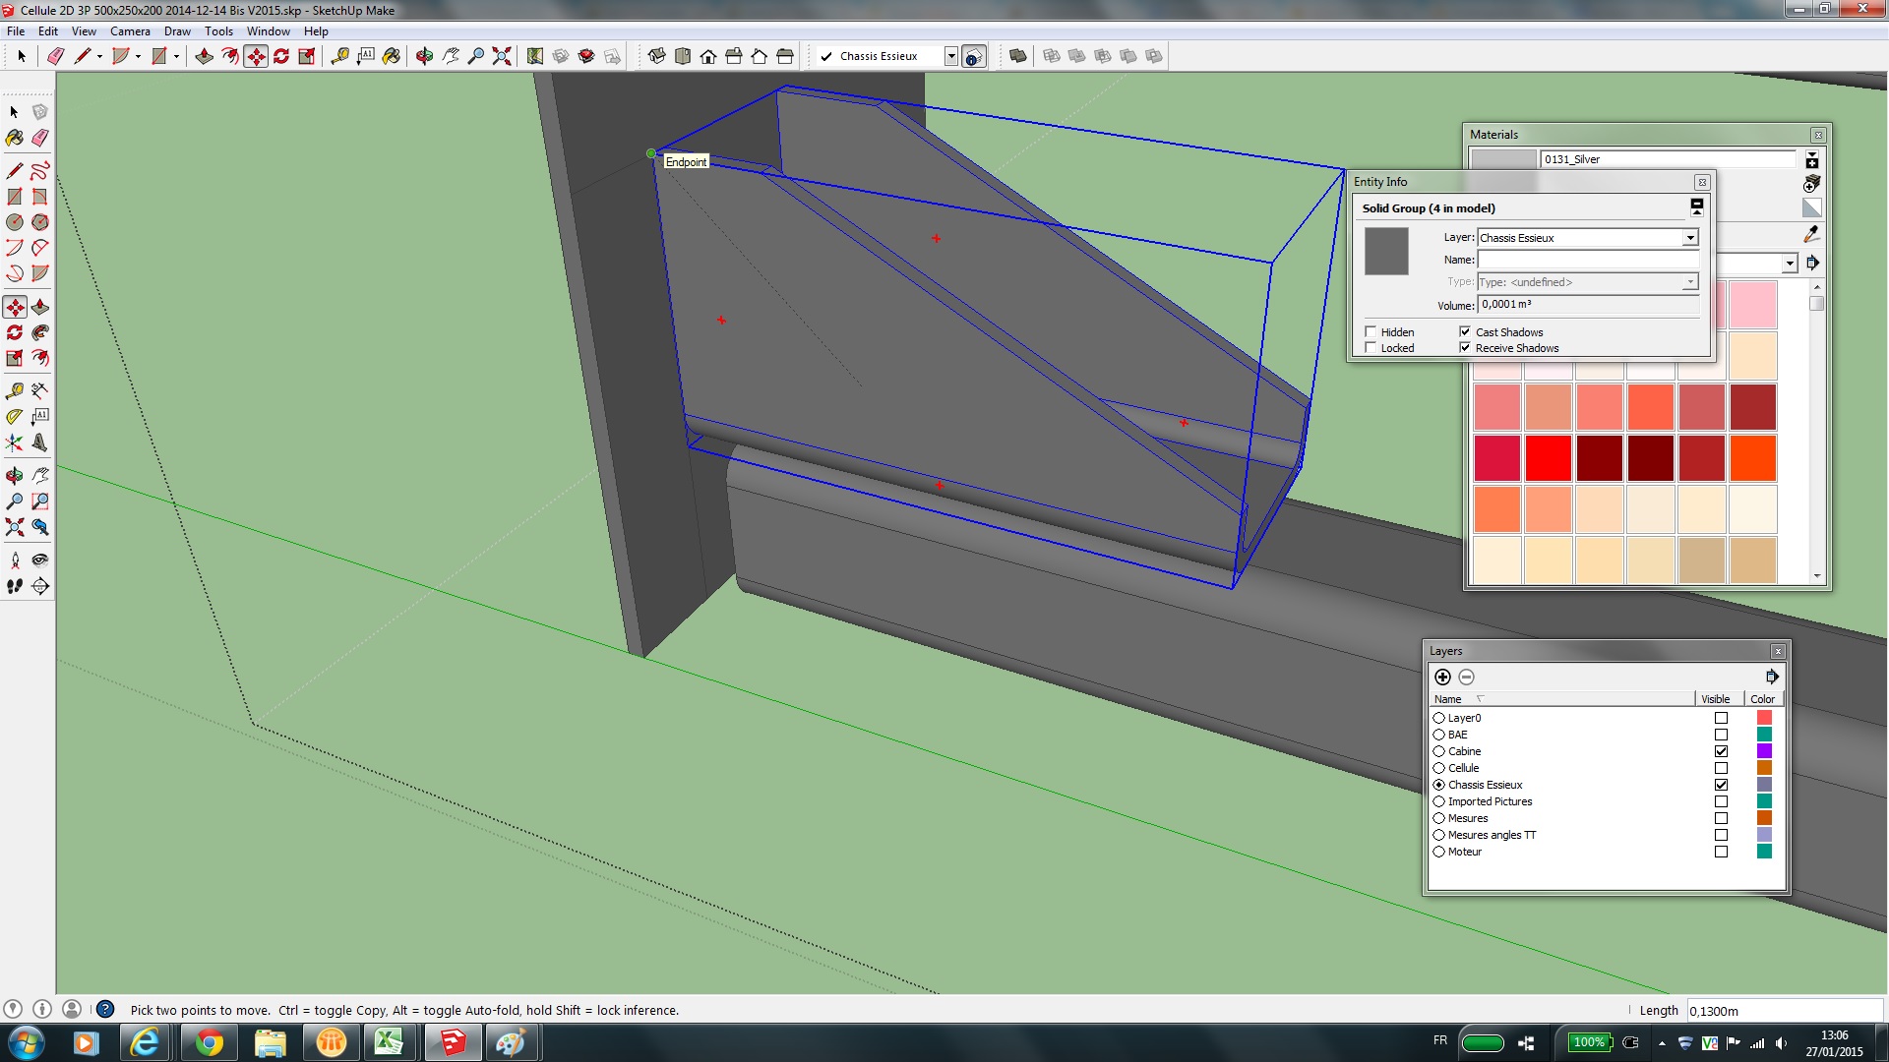The height and width of the screenshot is (1062, 1889).
Task: Click the Name field in Entity Info
Action: point(1587,260)
